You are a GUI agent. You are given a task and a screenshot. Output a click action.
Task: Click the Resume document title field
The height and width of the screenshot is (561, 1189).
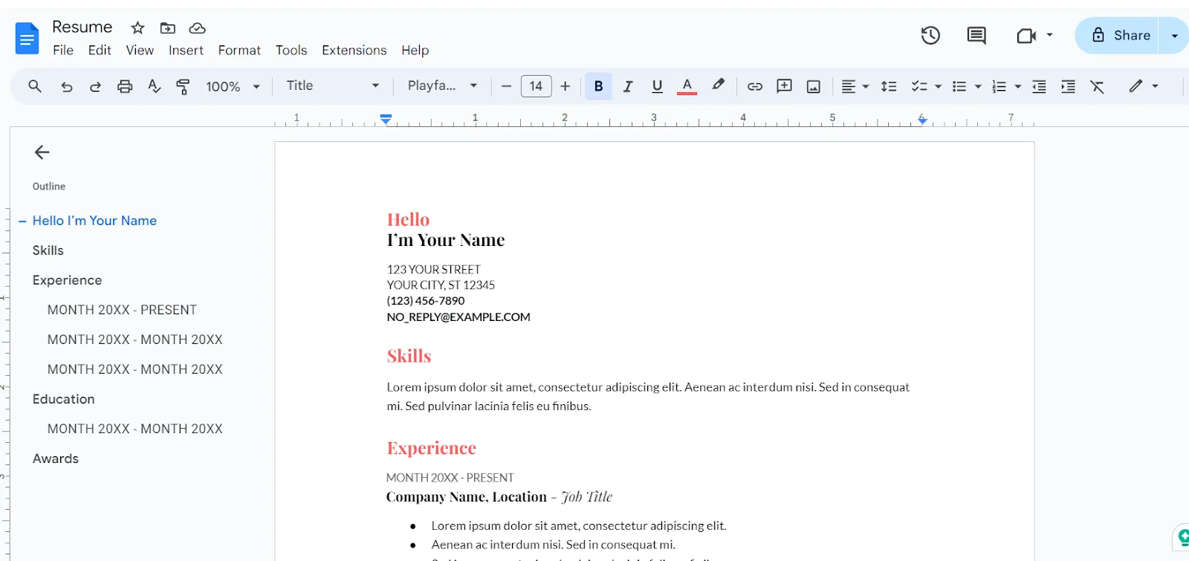coord(82,27)
